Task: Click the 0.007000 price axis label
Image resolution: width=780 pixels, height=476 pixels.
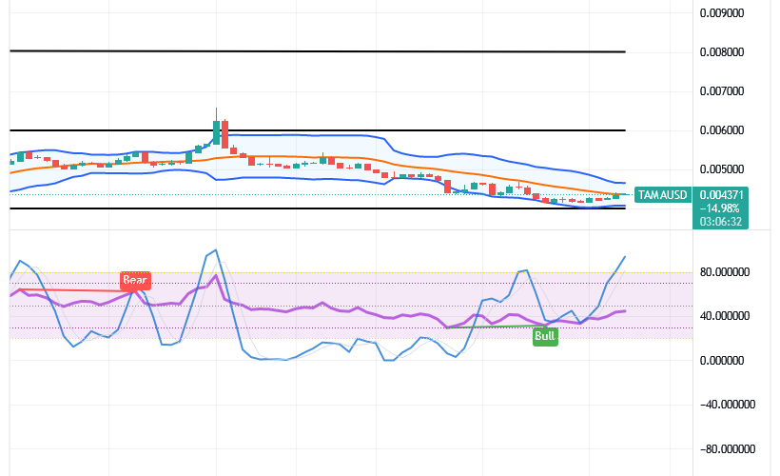Action: pos(722,91)
